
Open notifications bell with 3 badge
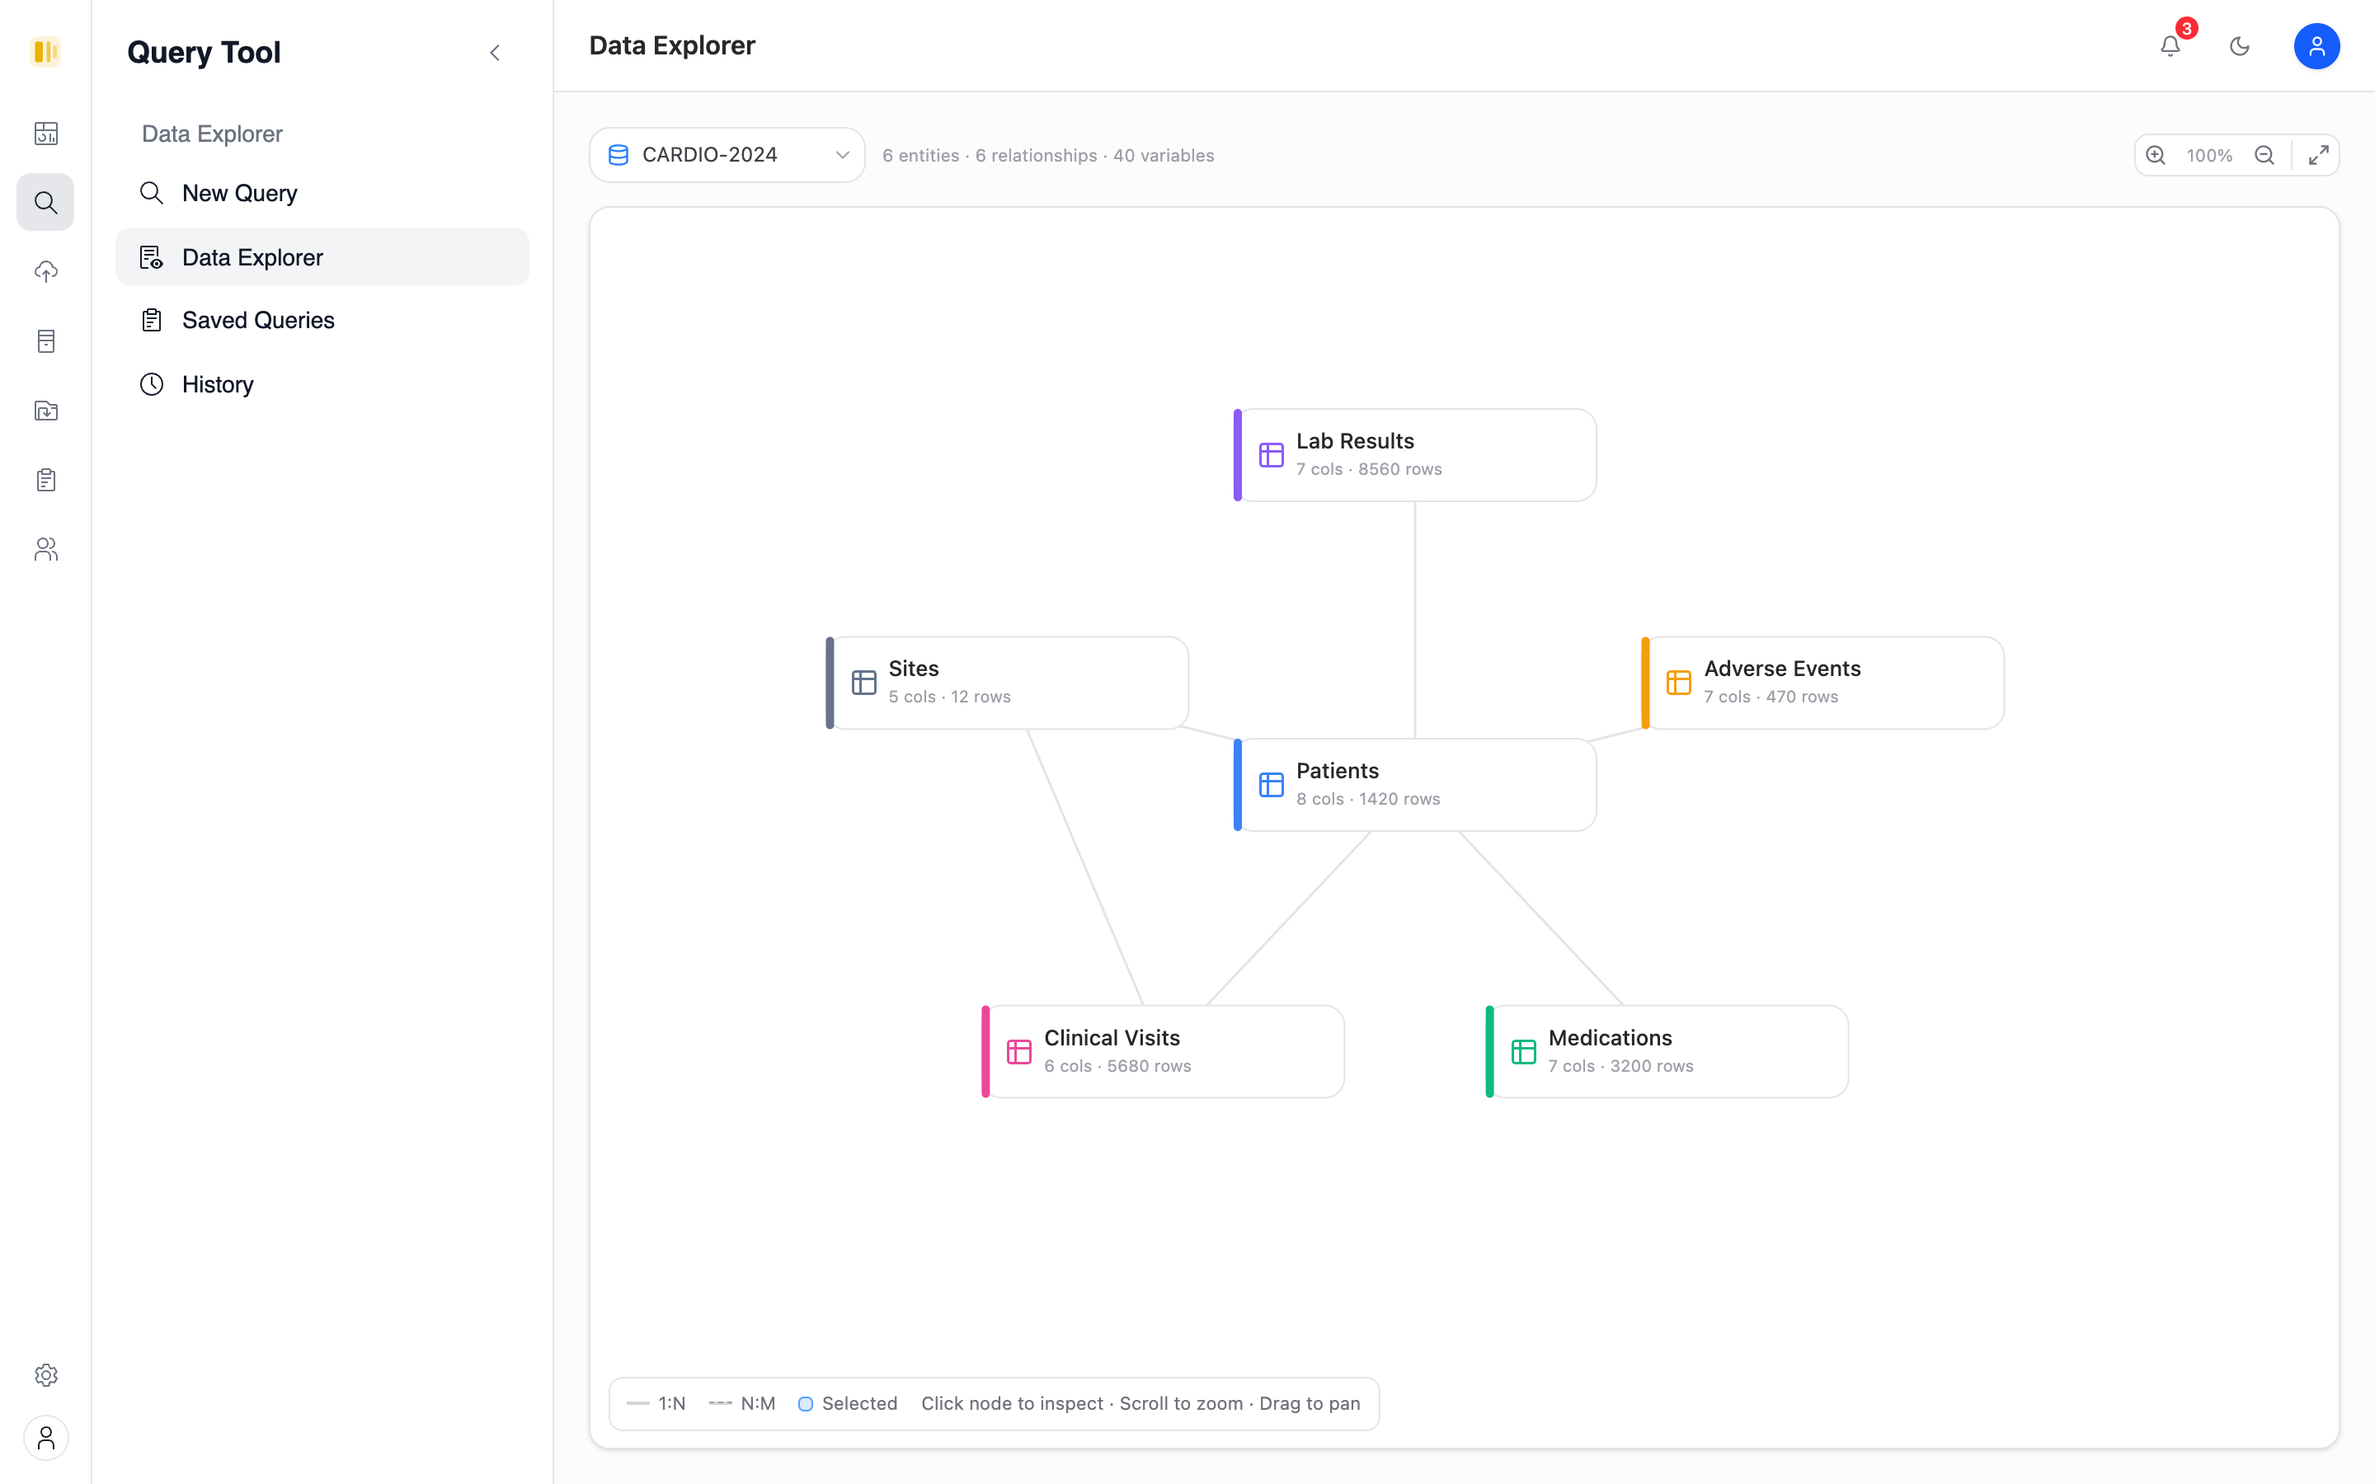click(2170, 46)
